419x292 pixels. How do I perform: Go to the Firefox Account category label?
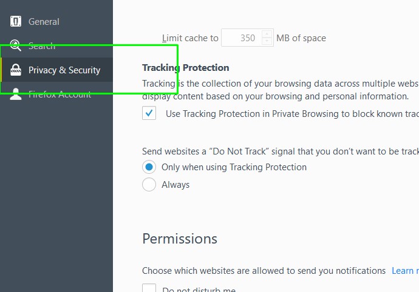click(x=60, y=95)
